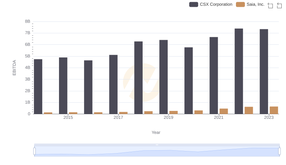
Task: Click the '3B' y-axis label
Action: tap(28, 79)
